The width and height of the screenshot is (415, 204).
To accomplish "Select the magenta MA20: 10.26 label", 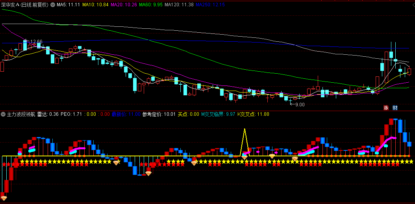I will point(124,4).
